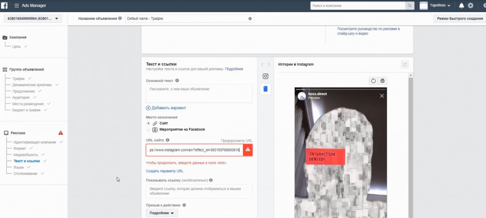Viewport: 486px width, 218px height.
Task: Refresh the ad preview
Action: tap(373, 81)
